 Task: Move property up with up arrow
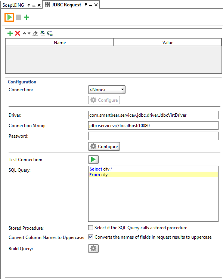(25, 33)
